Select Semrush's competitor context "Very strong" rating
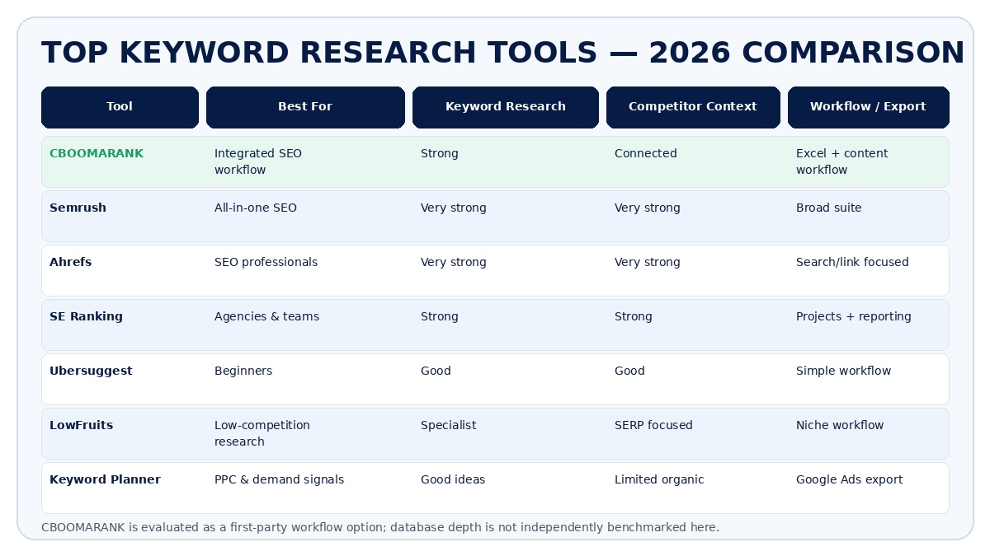Screen dimensions: 990x556 pyautogui.click(x=648, y=208)
